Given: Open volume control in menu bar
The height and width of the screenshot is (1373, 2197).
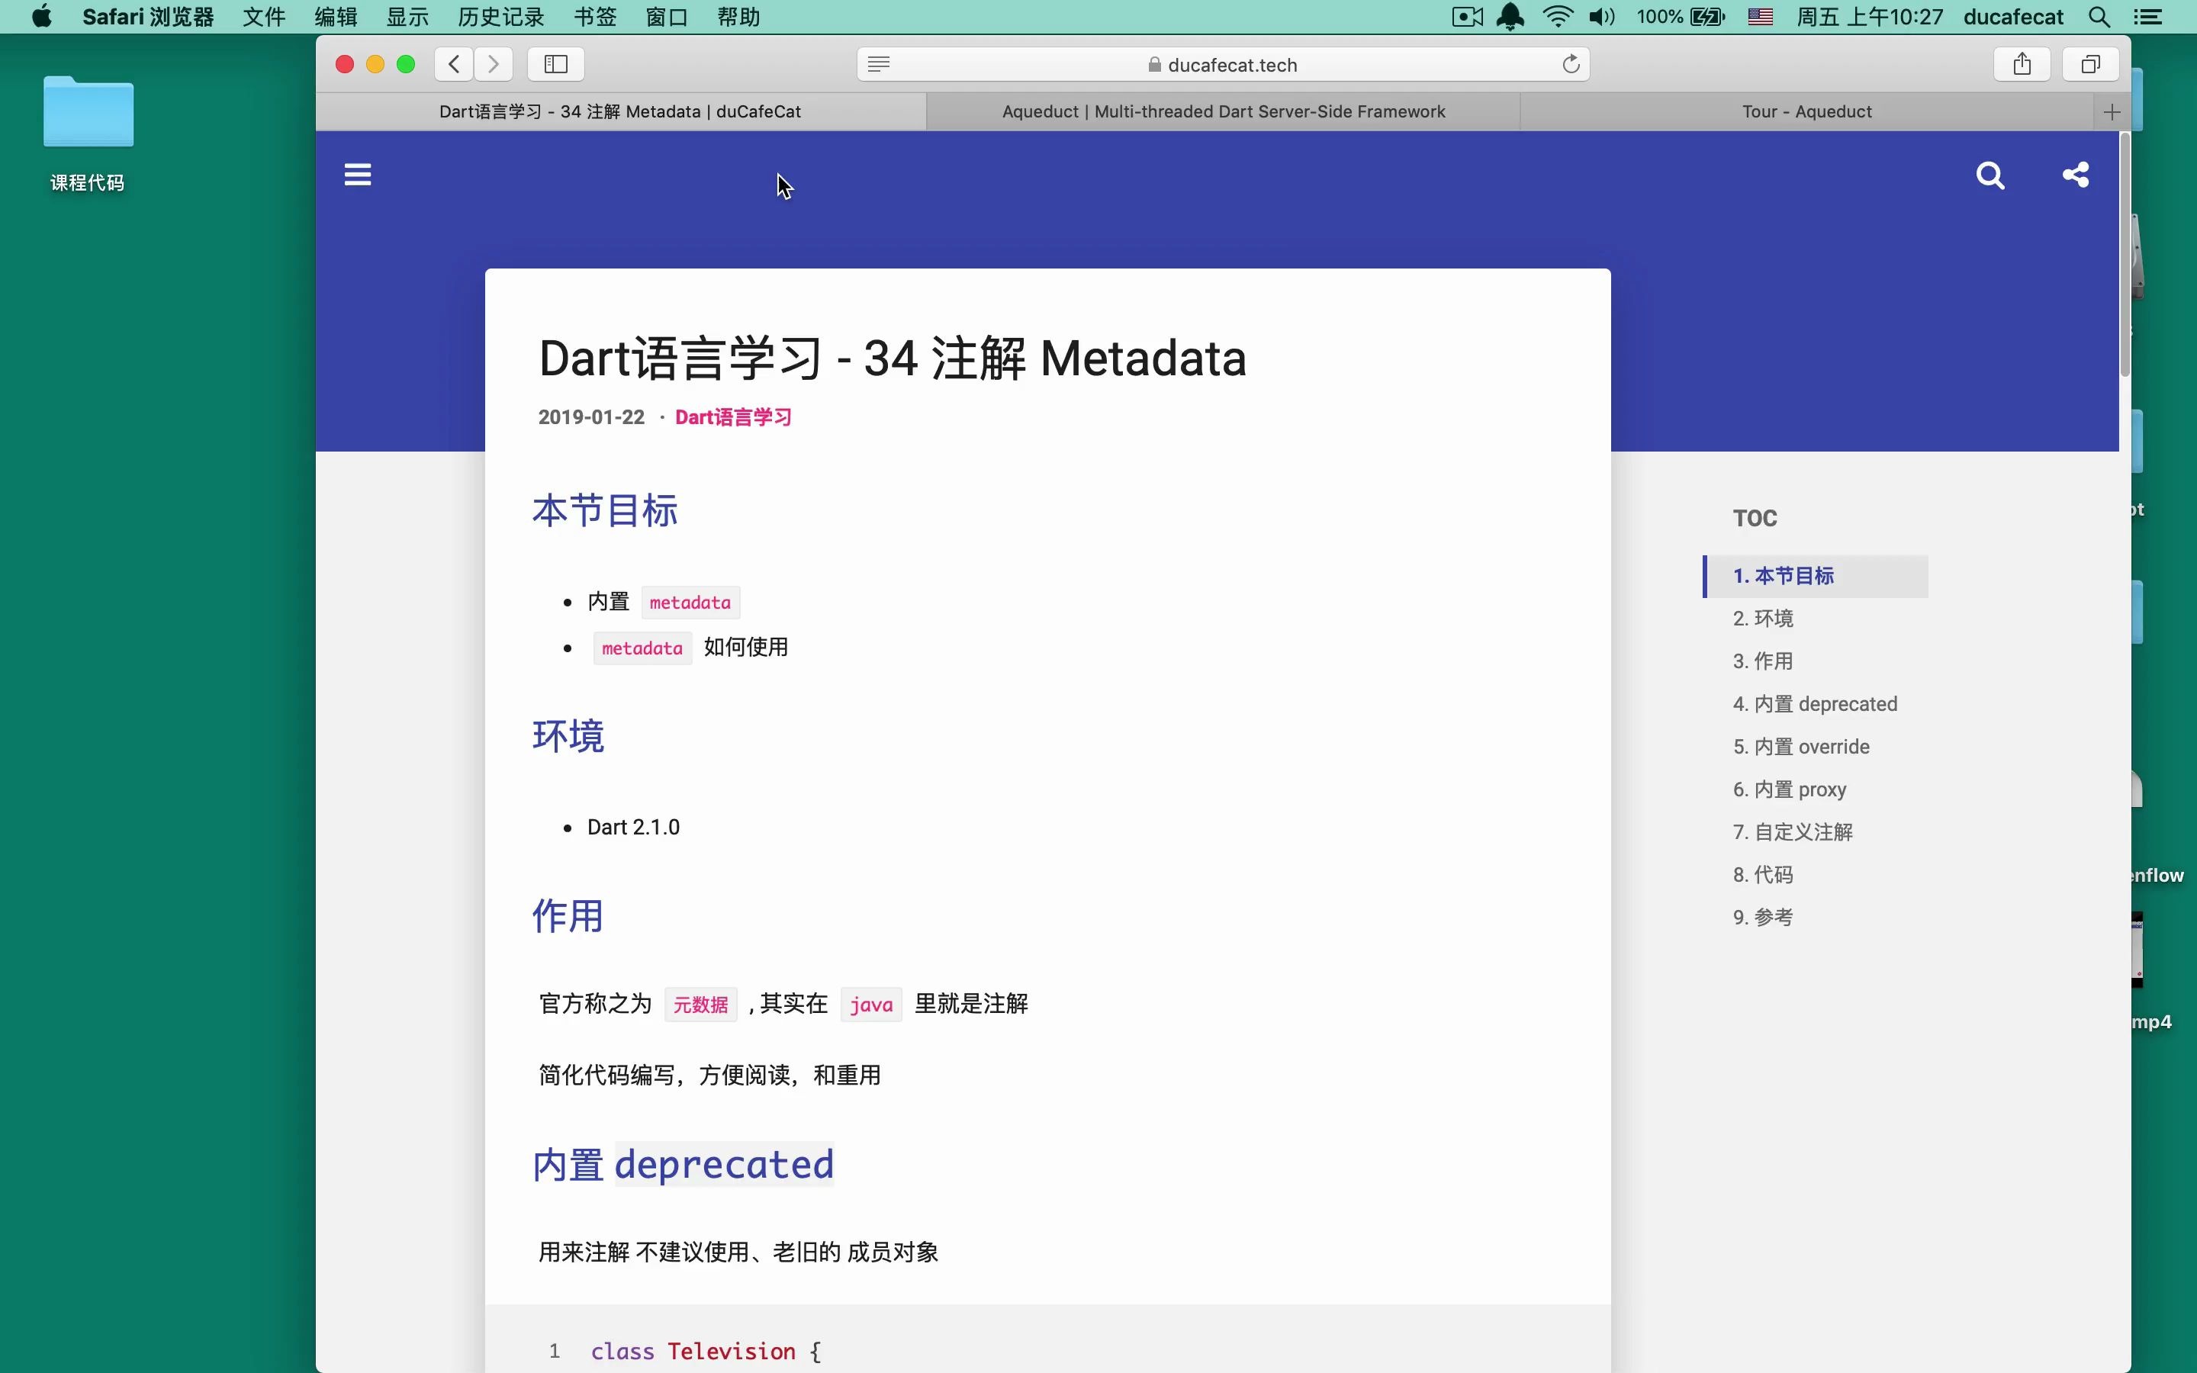Looking at the screenshot, I should pos(1601,16).
